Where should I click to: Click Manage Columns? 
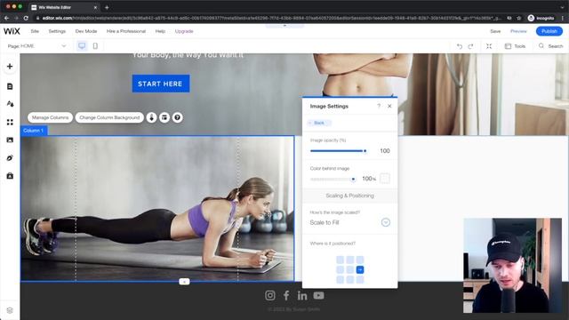pos(50,117)
